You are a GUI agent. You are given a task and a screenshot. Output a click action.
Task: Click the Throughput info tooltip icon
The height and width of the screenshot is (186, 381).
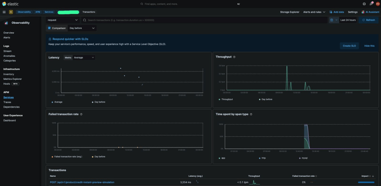(x=234, y=57)
